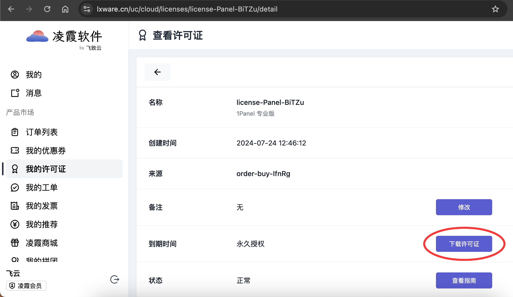Open 我的工单 tickets page
Viewport: 513px width, 297px height.
pyautogui.click(x=42, y=187)
